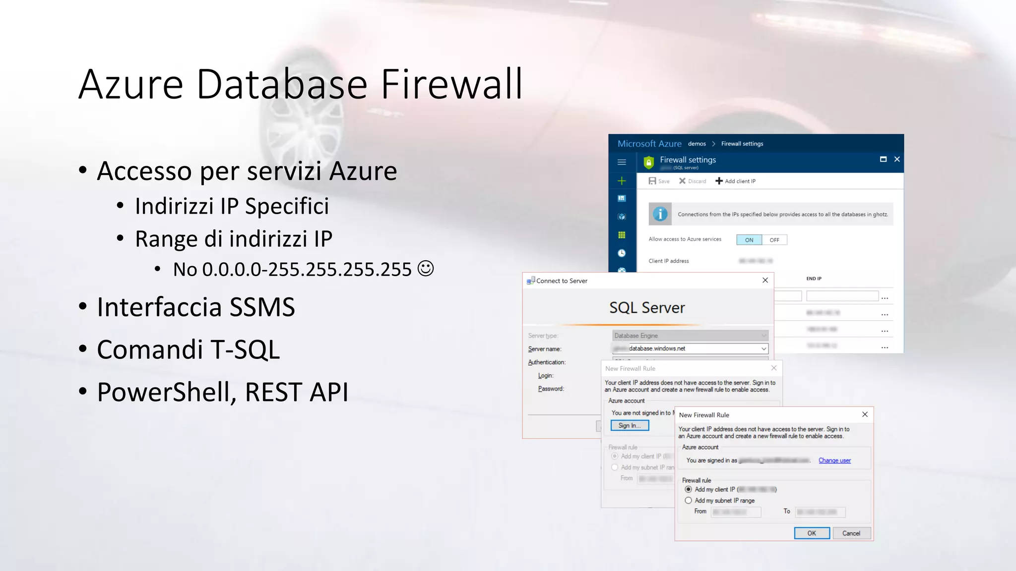Image resolution: width=1016 pixels, height=571 pixels.
Task: Select Add my client IP in signed-in dialog
Action: (x=689, y=489)
